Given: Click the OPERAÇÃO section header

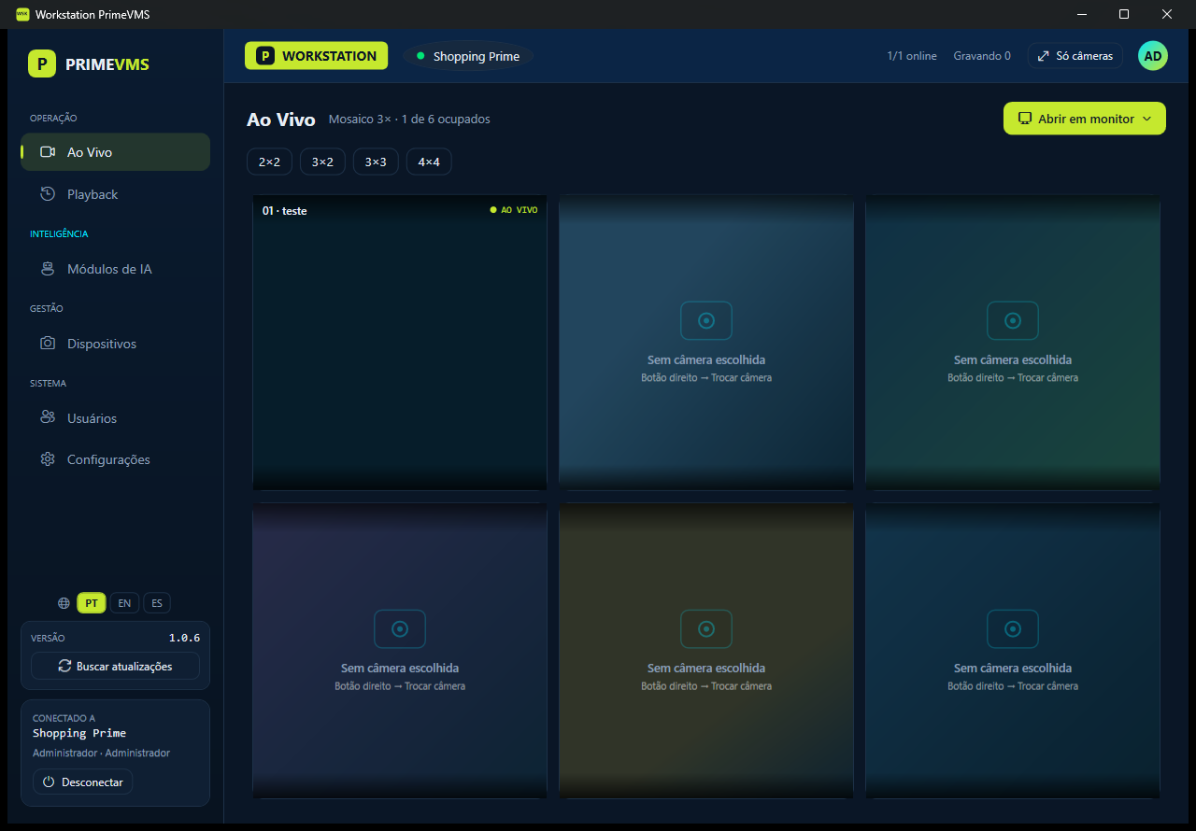Looking at the screenshot, I should [53, 119].
